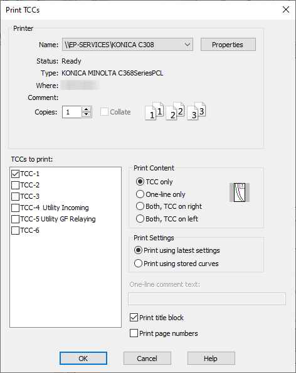This screenshot has width=296, height=373.
Task: Click the collate page-order illustration icon
Action: coord(175,111)
